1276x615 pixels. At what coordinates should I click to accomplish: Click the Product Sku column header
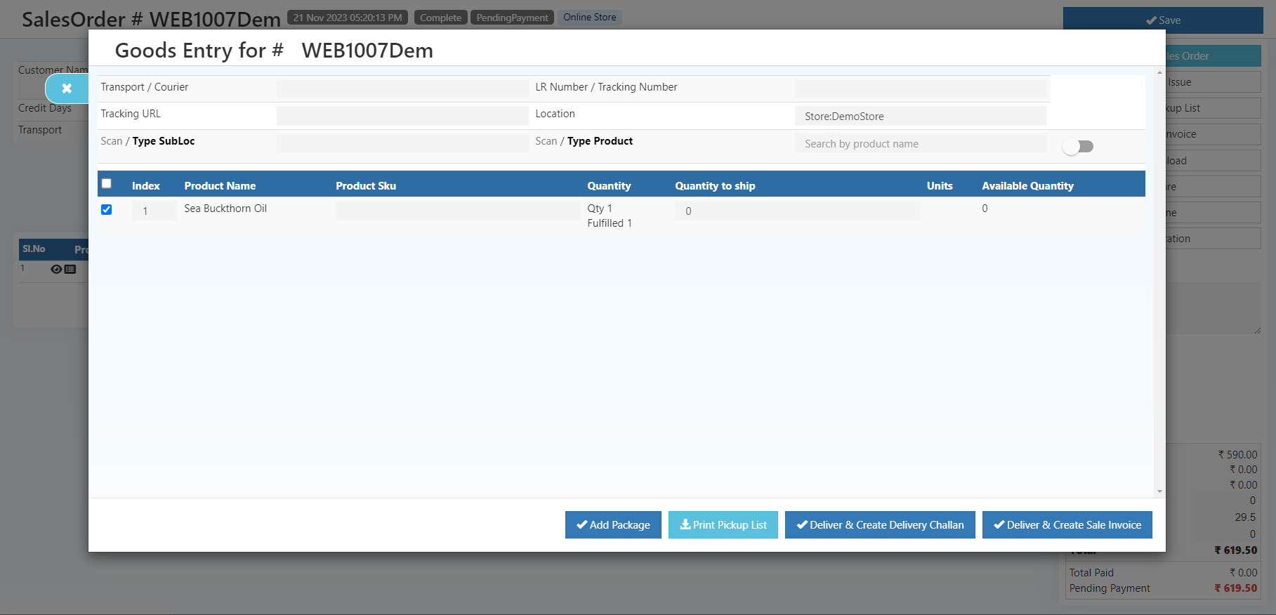point(366,186)
